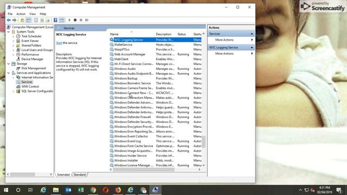
Task: Click the Up one level folder icon
Action: 22,20
